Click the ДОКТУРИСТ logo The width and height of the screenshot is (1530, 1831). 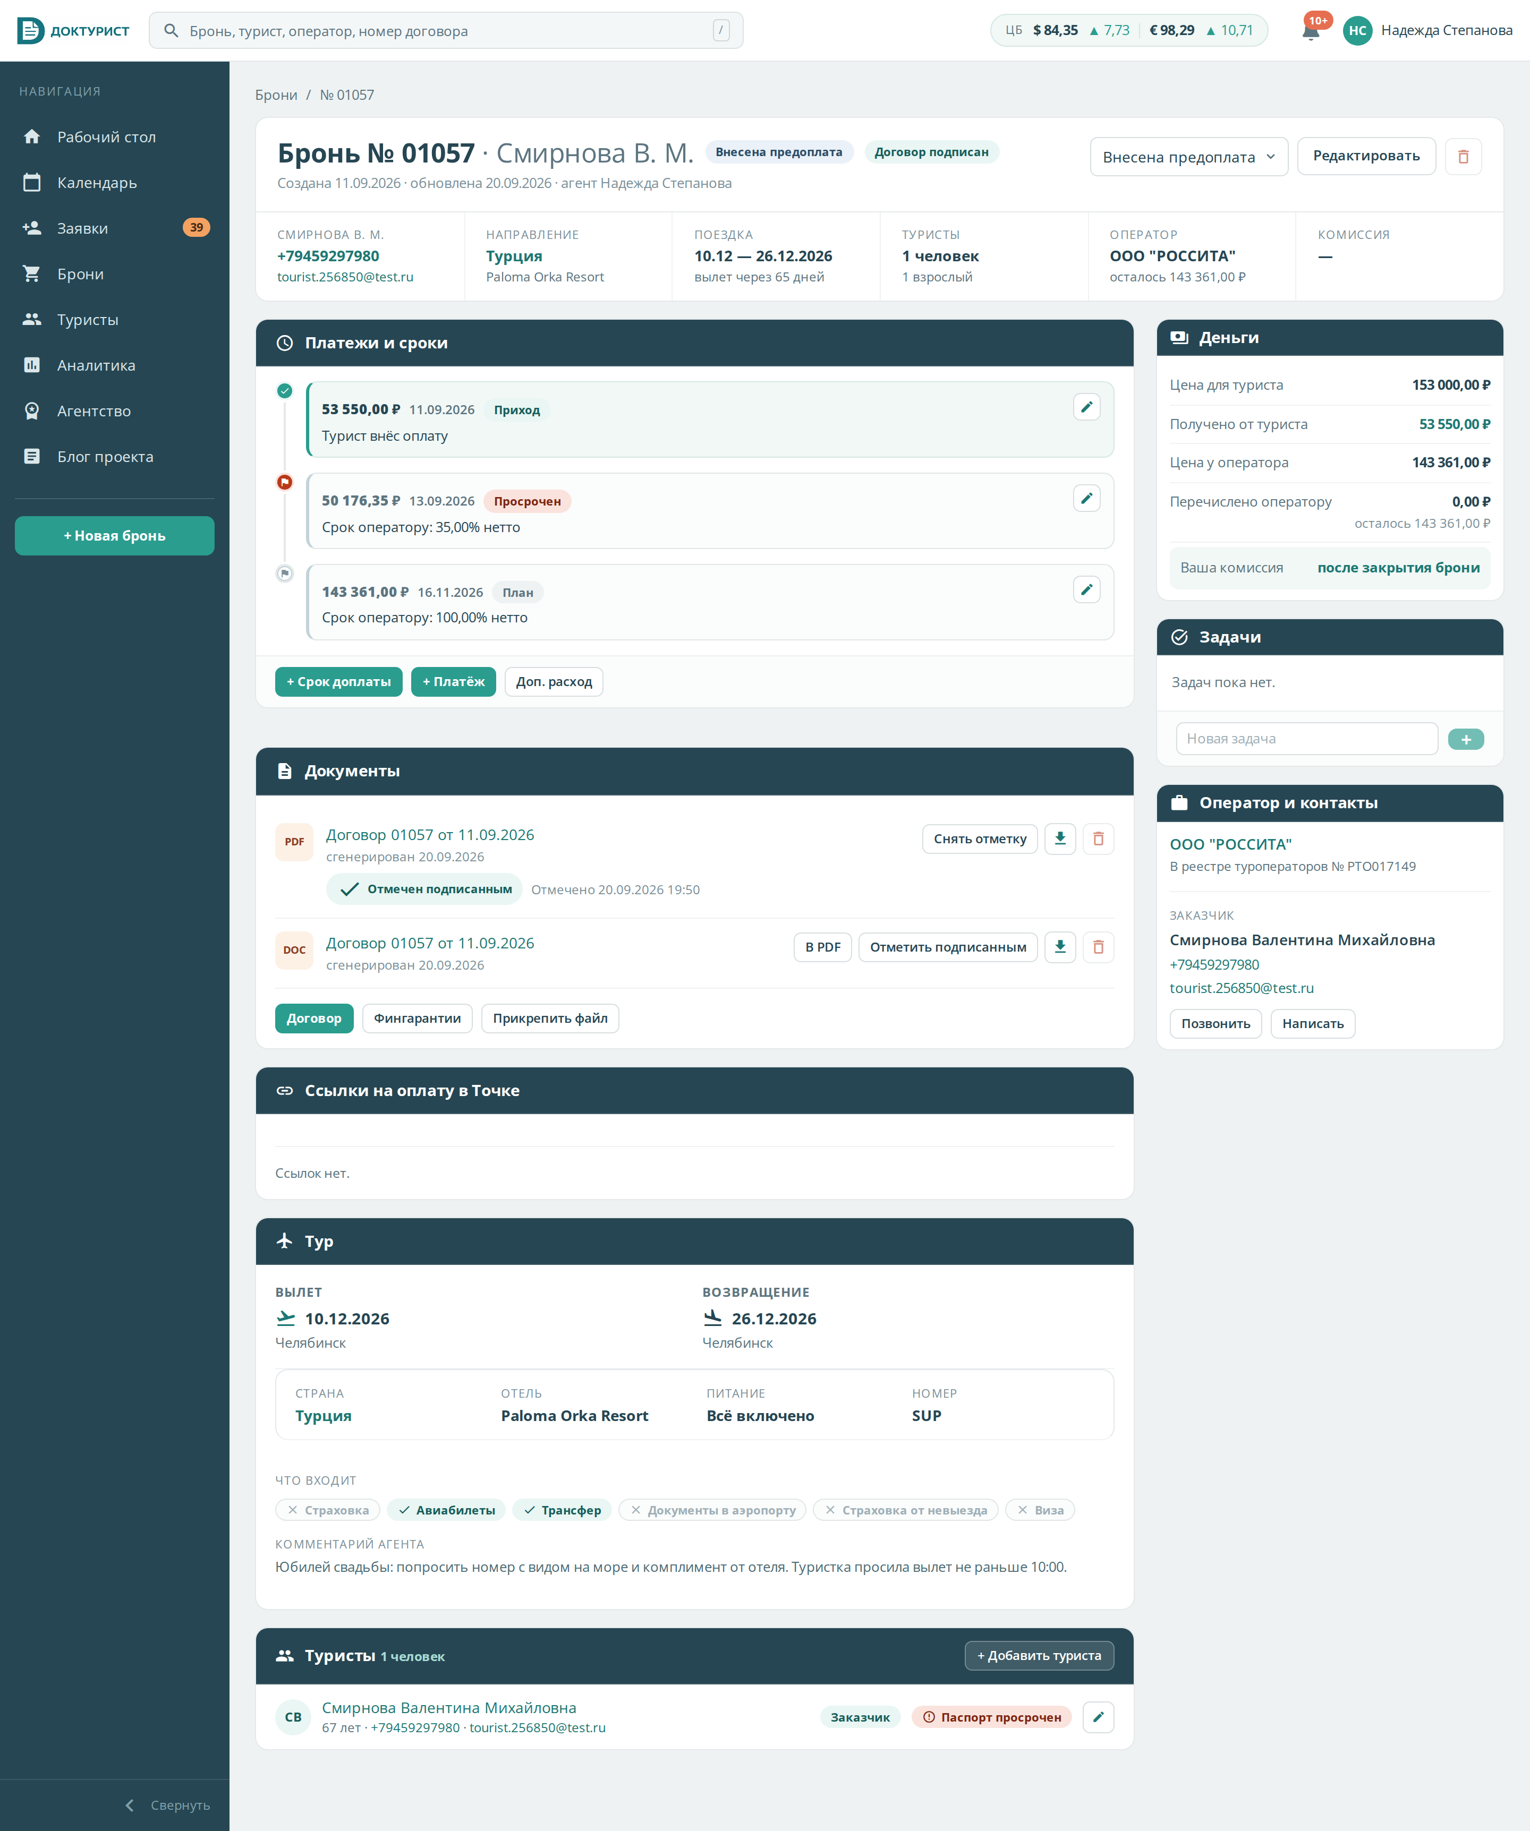pyautogui.click(x=73, y=30)
